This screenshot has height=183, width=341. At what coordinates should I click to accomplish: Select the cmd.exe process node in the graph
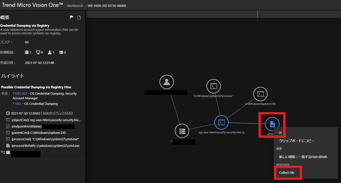tap(214, 86)
